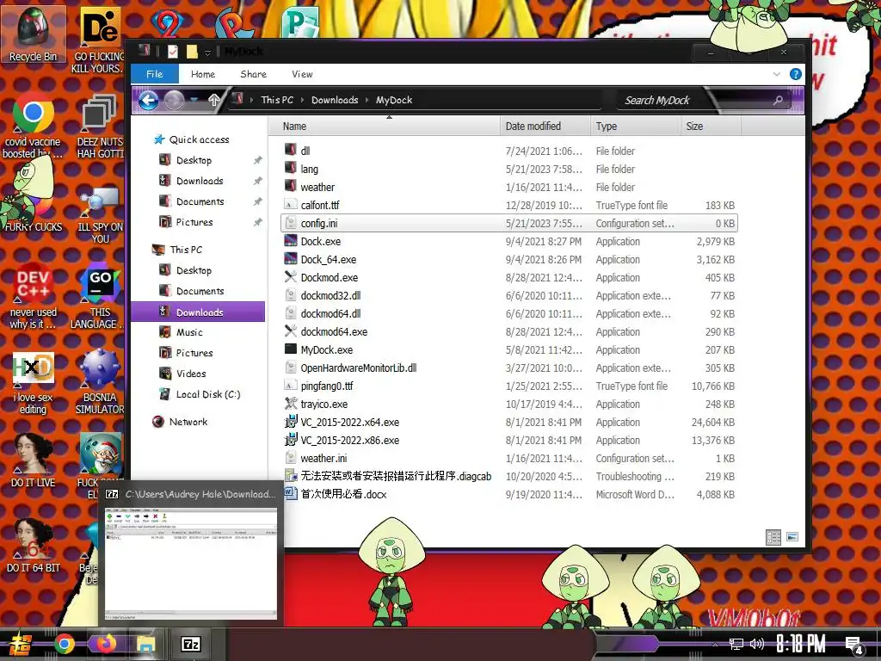Click the 7-Zip taskbar button
Screen dimensions: 881x661
coord(190,644)
